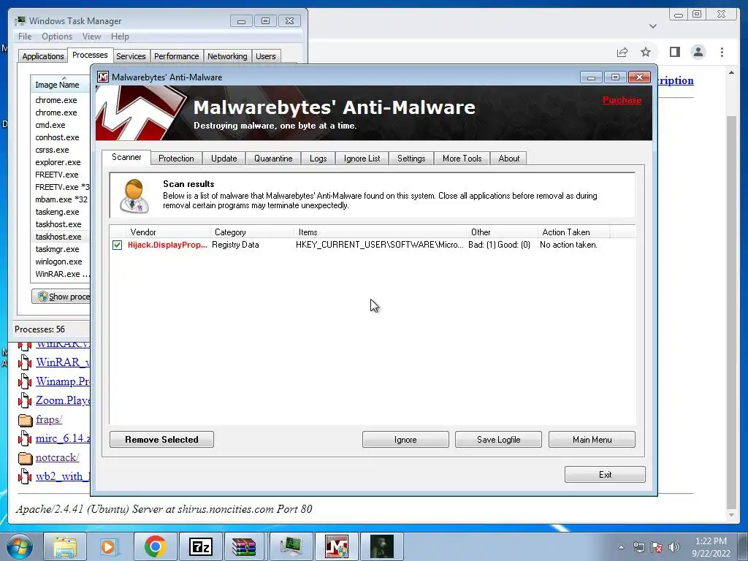
Task: Bookmark this page with star icon
Action: (646, 52)
